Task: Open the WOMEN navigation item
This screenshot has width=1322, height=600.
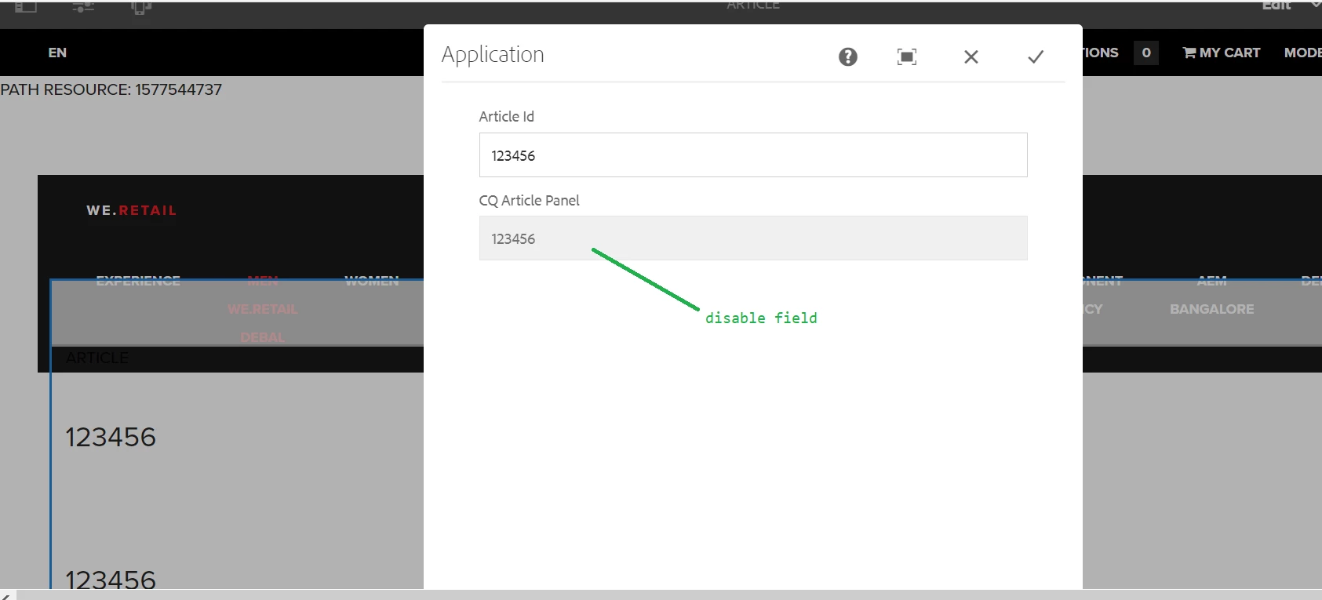Action: [372, 280]
